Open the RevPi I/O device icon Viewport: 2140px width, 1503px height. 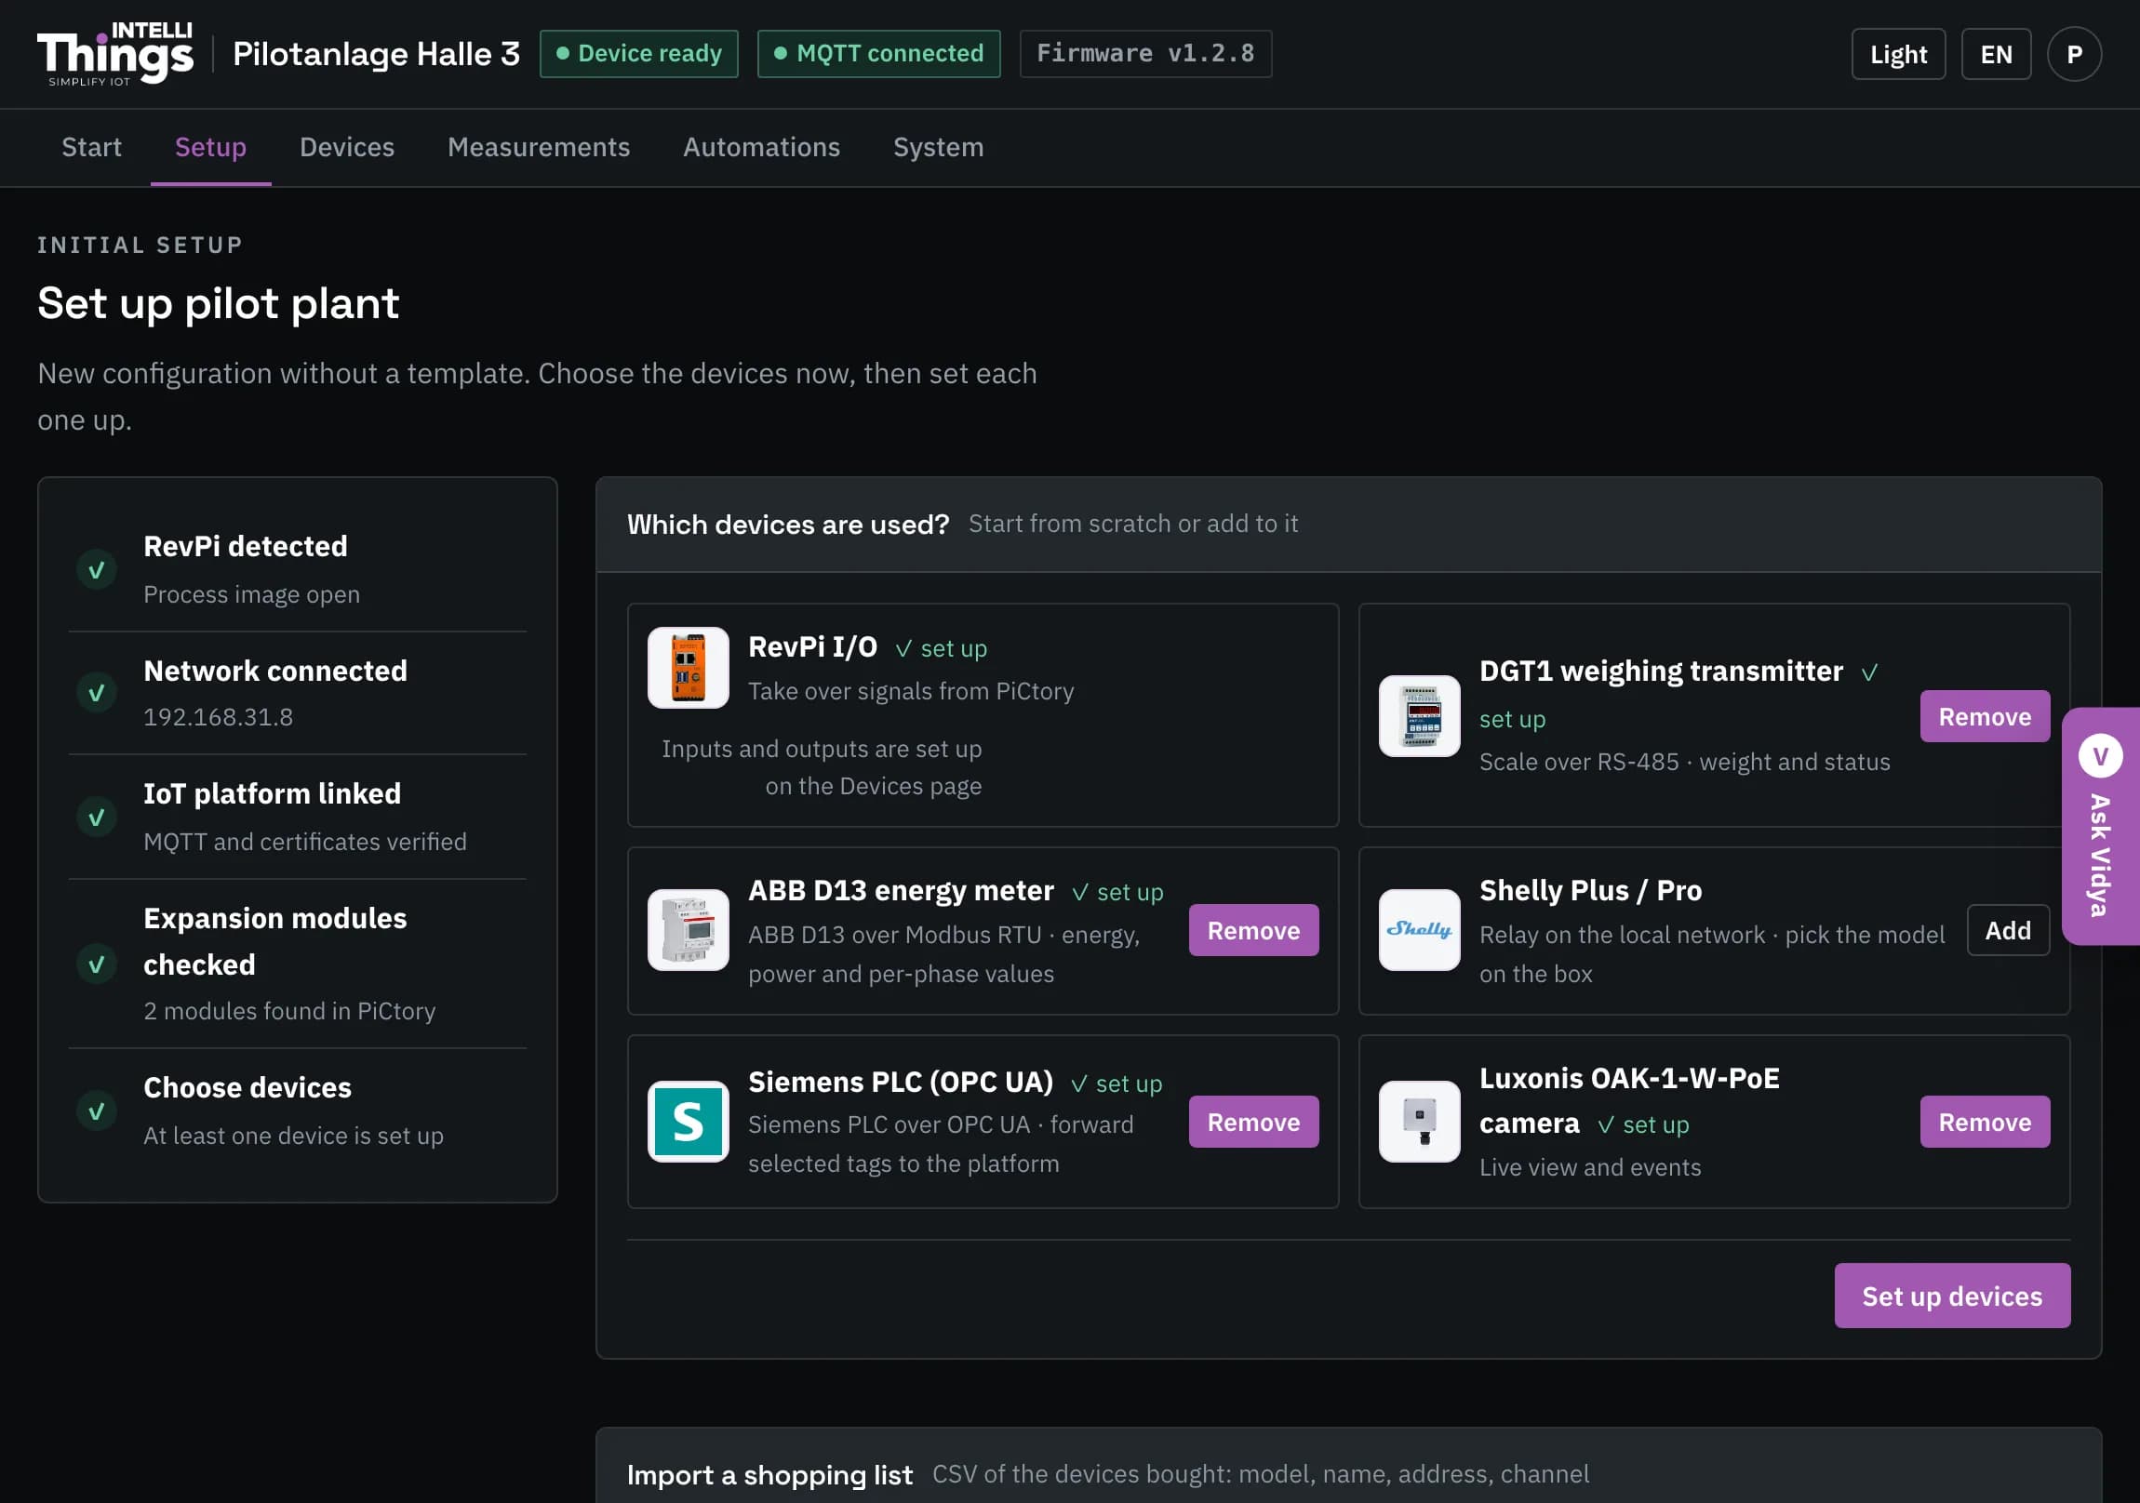point(688,667)
